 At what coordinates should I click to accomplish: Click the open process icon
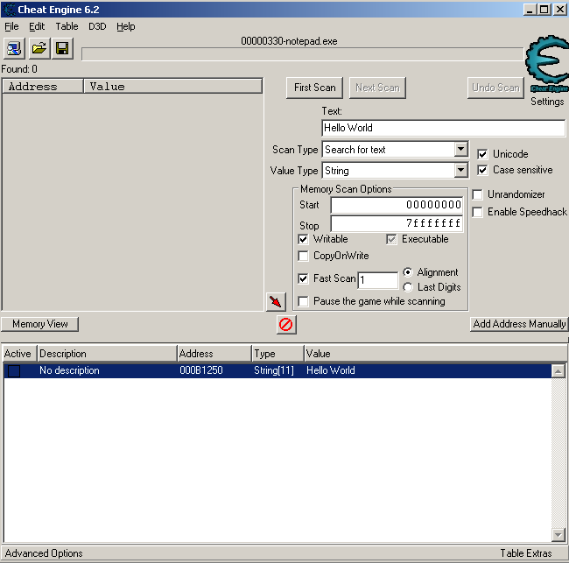coord(15,48)
